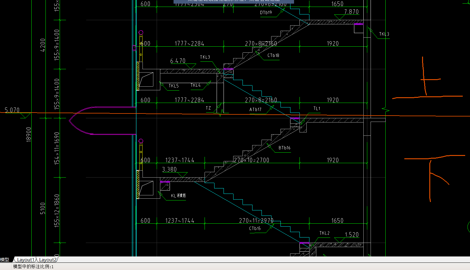Click the TKL5 beam label
This screenshot has width=470, height=270.
tap(174, 86)
